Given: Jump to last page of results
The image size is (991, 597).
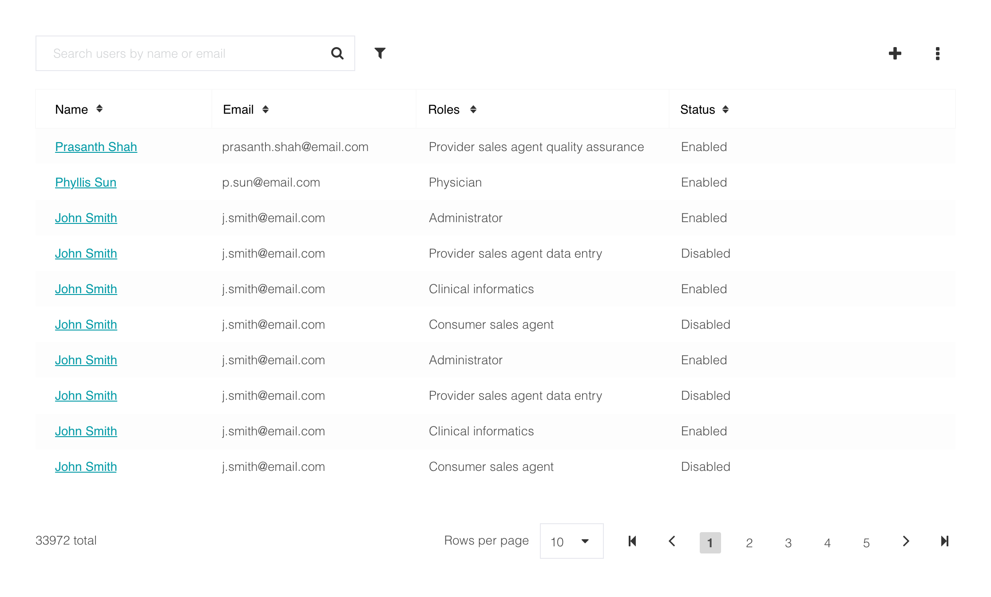Looking at the screenshot, I should pos(944,541).
